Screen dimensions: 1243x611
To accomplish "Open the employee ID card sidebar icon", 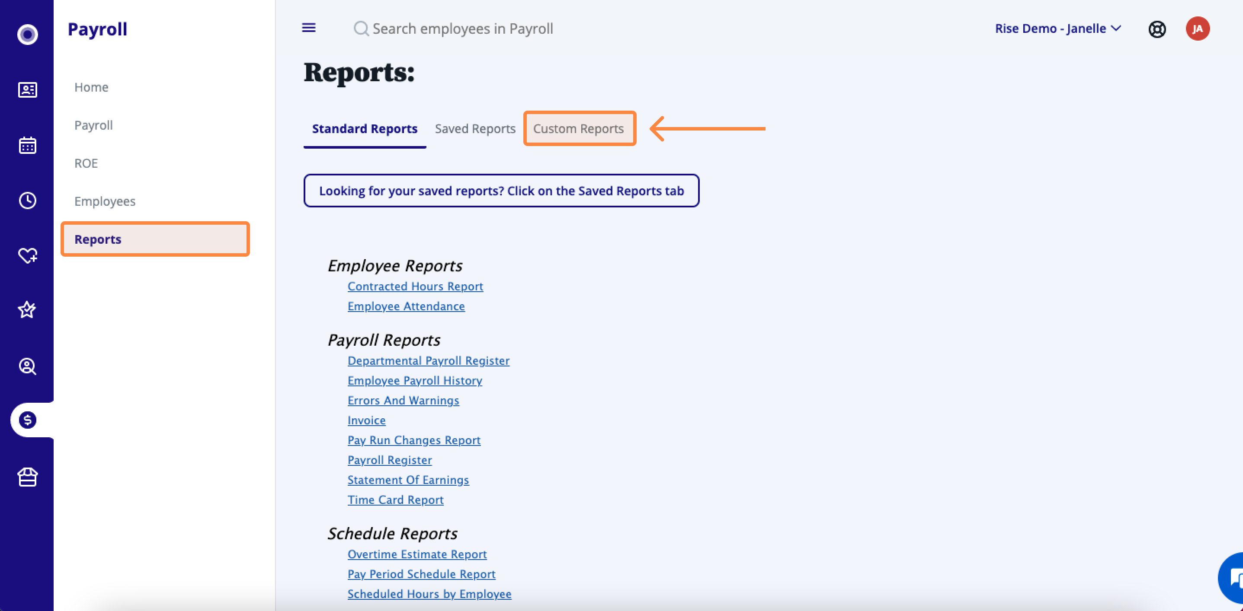I will click(x=28, y=90).
